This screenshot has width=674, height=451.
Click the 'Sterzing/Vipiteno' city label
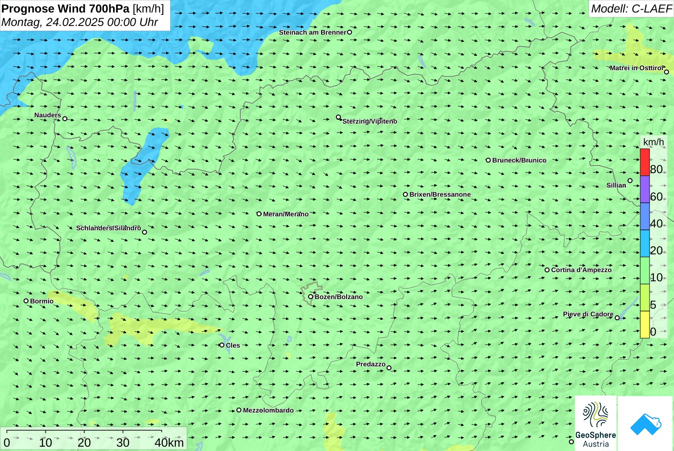point(370,121)
